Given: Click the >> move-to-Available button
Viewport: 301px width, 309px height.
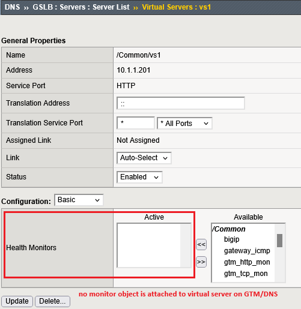Looking at the screenshot, I should pyautogui.click(x=201, y=262).
